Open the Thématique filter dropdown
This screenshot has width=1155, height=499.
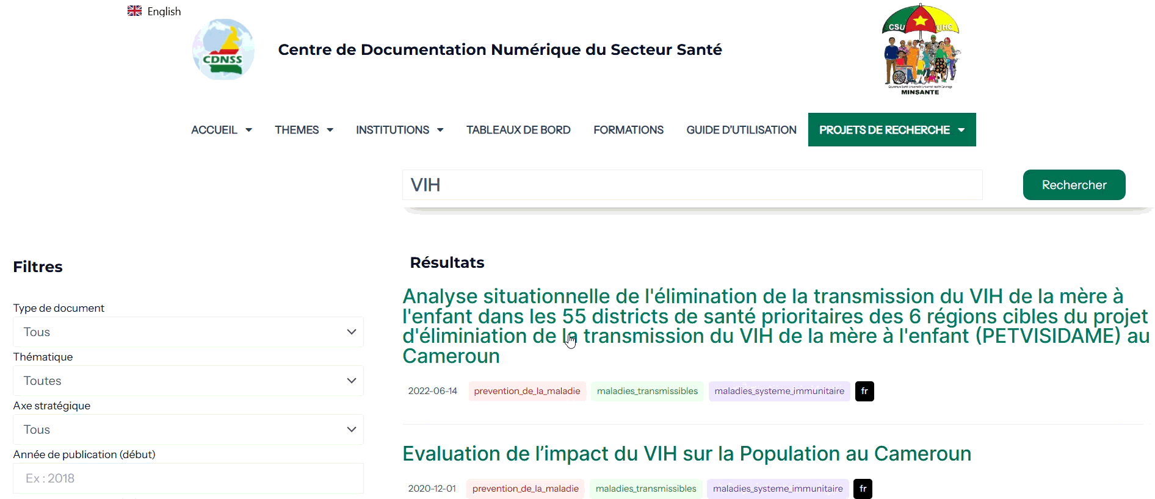188,381
